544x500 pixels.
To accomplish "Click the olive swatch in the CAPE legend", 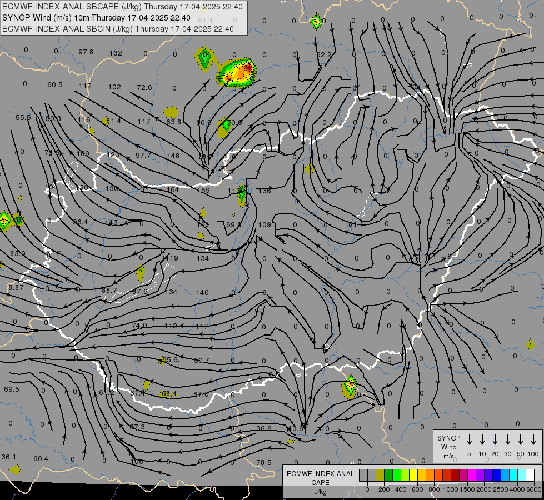I will click(380, 476).
